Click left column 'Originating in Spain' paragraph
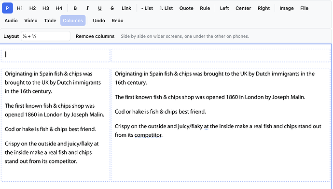333x189 pixels. [x=53, y=83]
